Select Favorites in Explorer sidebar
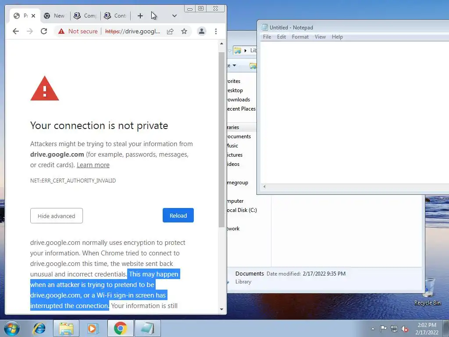This screenshot has width=449, height=337. click(x=234, y=81)
